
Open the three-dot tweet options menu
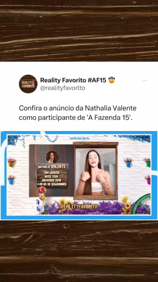point(145,80)
